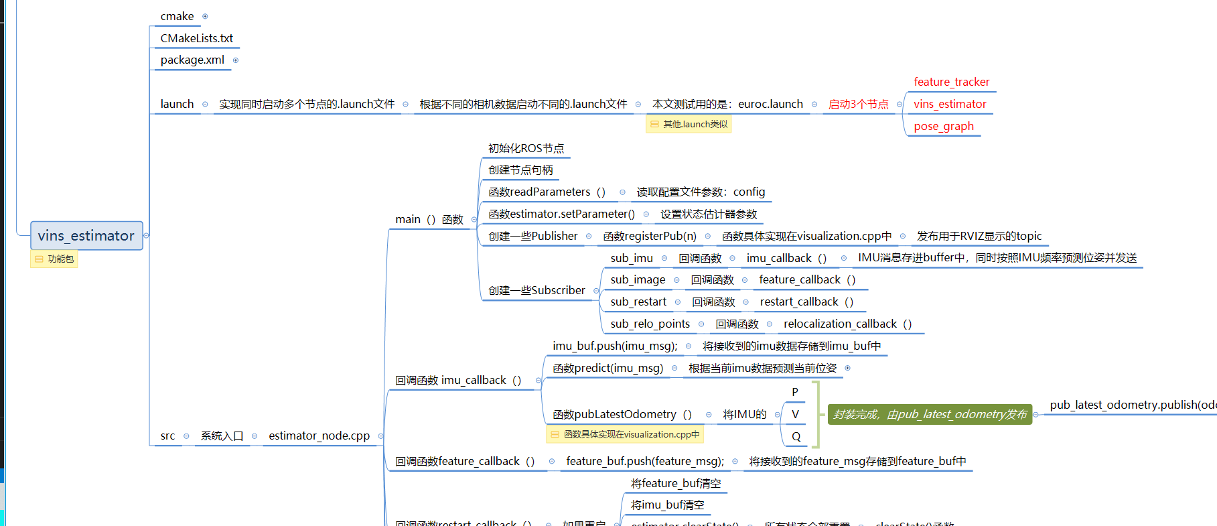Select the red vins_estimator launch node
The image size is (1217, 526).
pos(950,104)
